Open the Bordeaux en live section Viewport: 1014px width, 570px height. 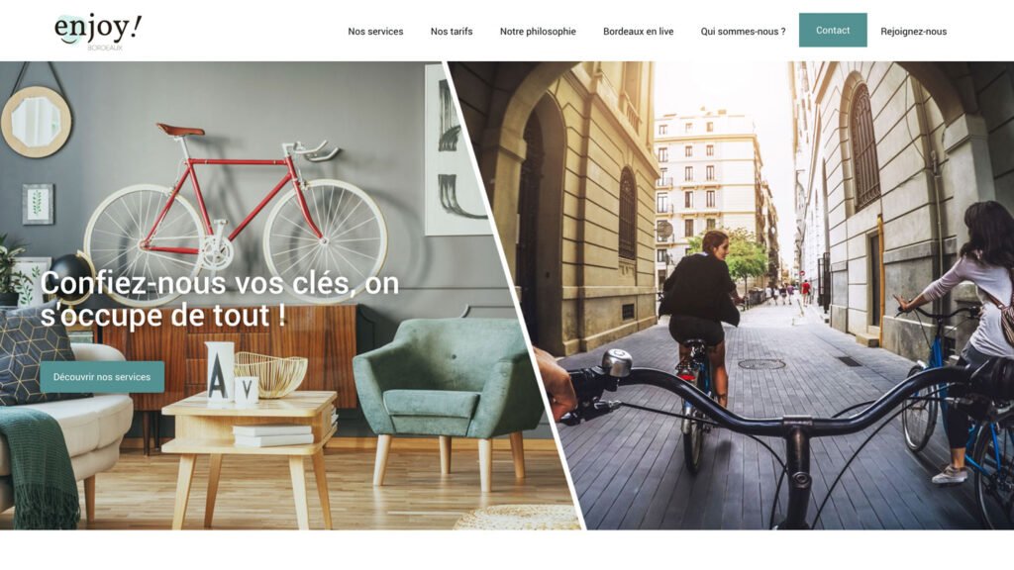(639, 31)
